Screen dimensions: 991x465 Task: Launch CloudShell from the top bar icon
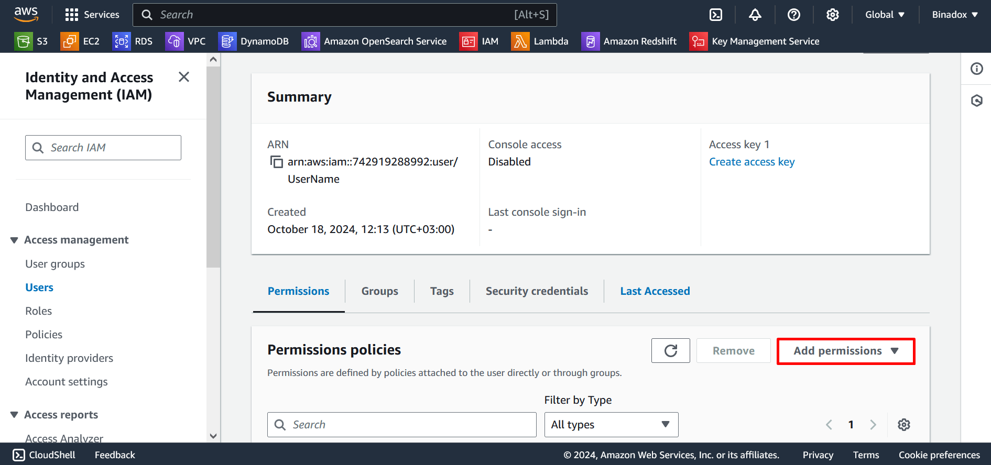pos(716,15)
